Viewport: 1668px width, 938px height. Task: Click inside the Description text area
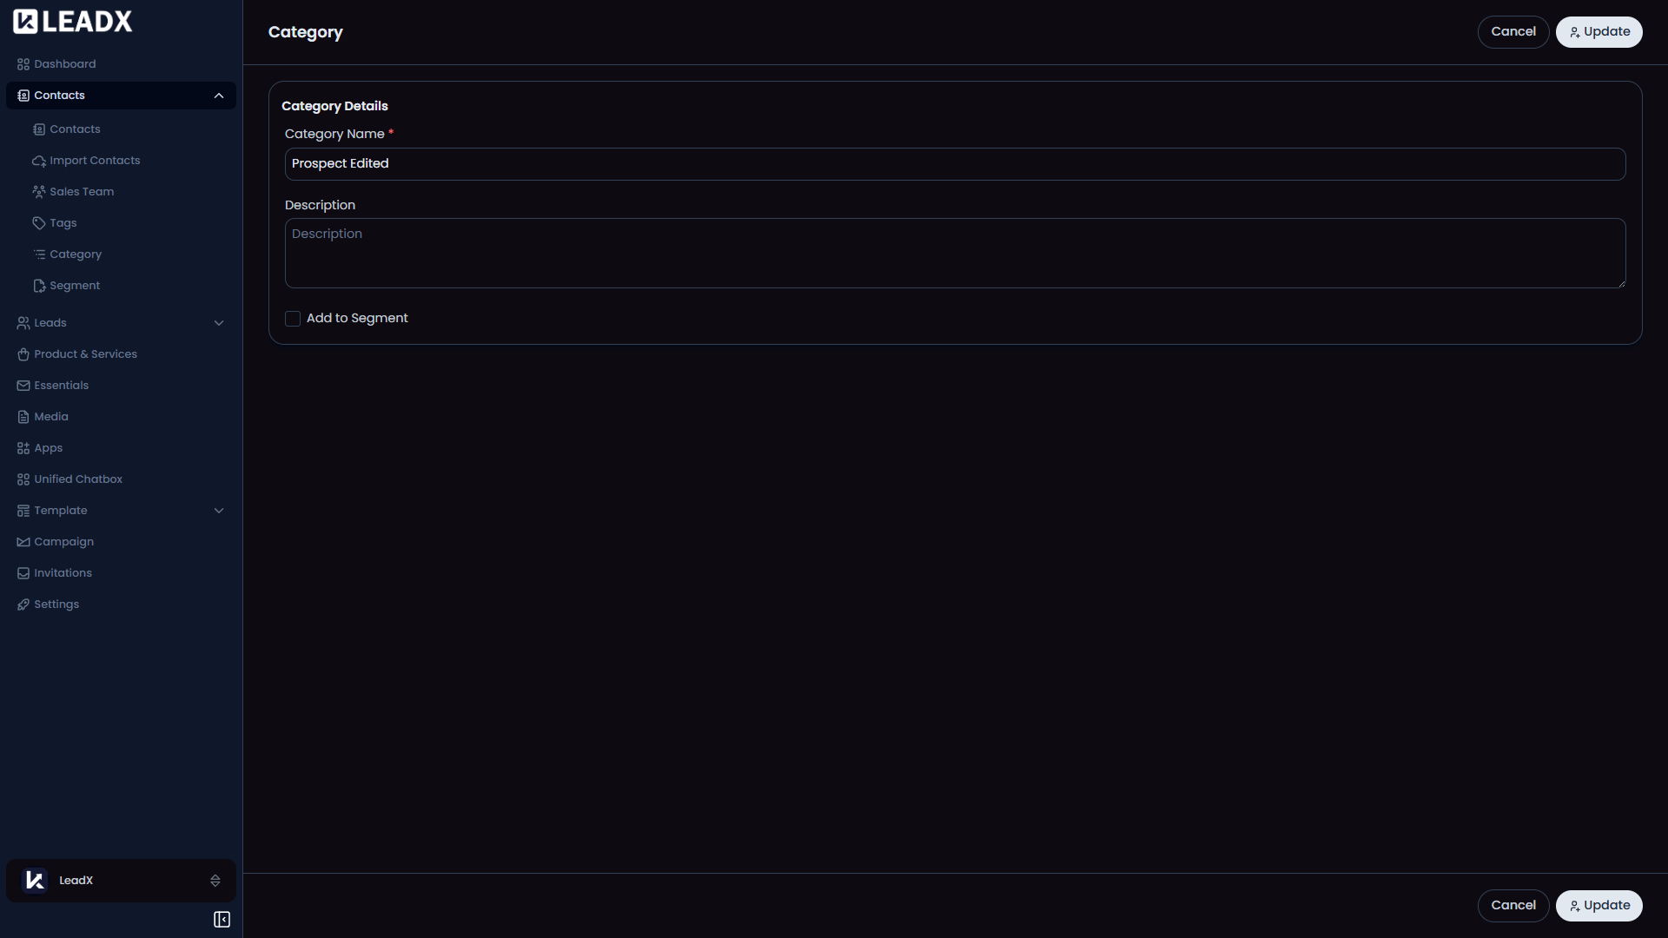[955, 253]
